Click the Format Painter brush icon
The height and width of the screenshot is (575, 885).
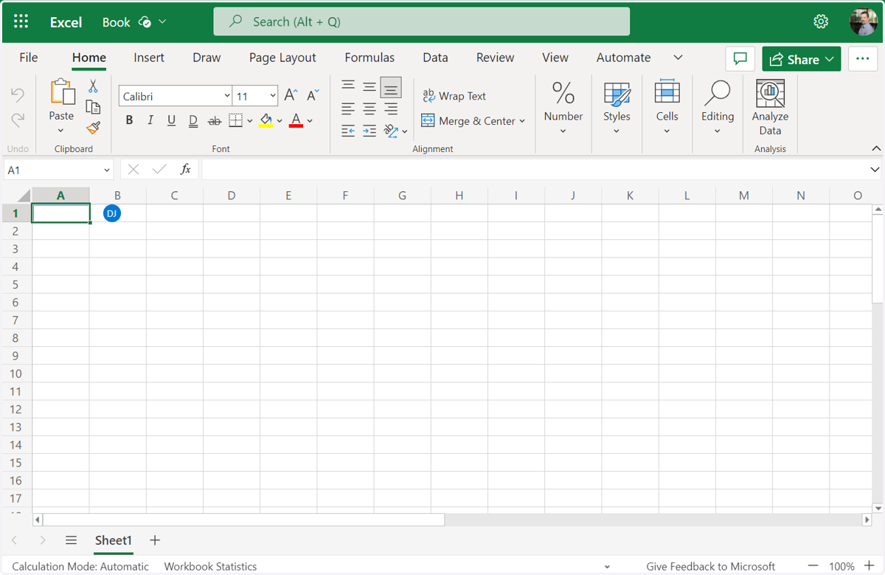pyautogui.click(x=93, y=128)
